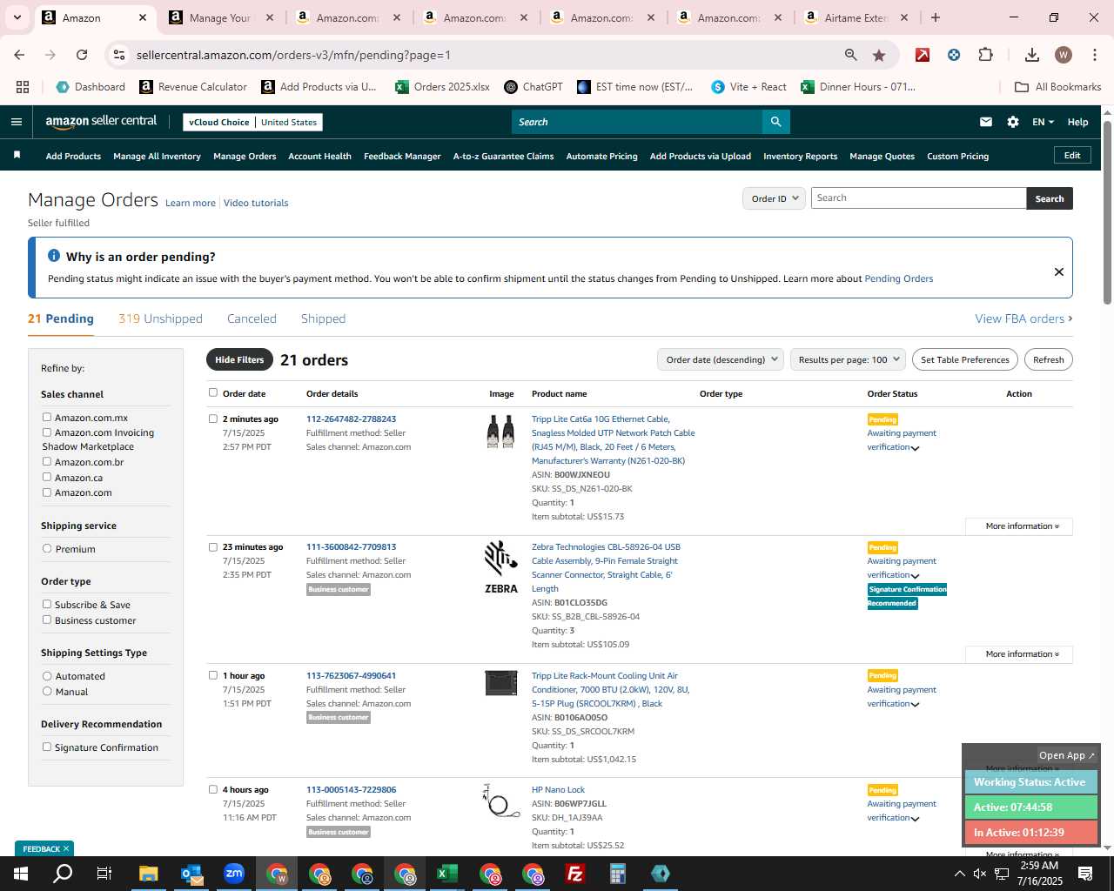
Task: Switch to the 319 Unshipped tab
Action: pos(160,318)
